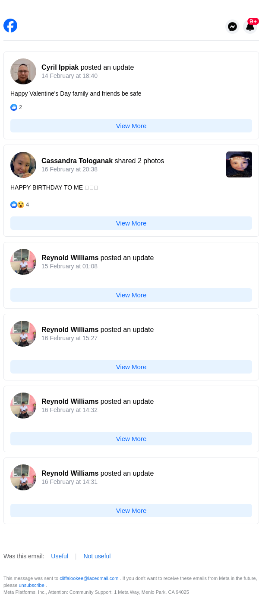The height and width of the screenshot is (612, 259).
Task: Click the like reaction icon on Cyril's post
Action: coord(14,107)
